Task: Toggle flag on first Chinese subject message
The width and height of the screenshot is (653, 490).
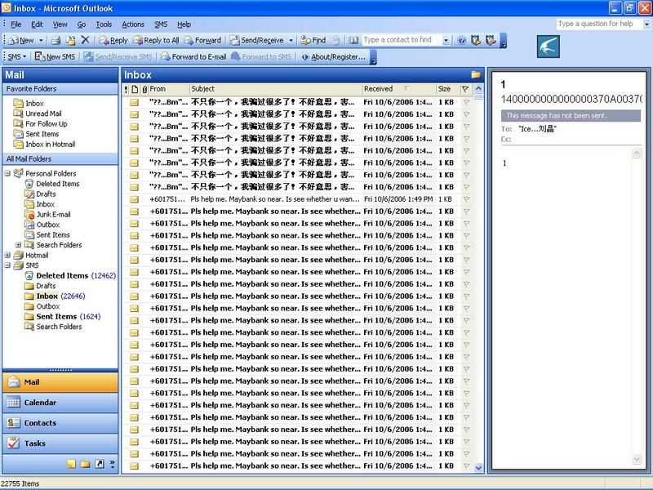Action: (466, 102)
